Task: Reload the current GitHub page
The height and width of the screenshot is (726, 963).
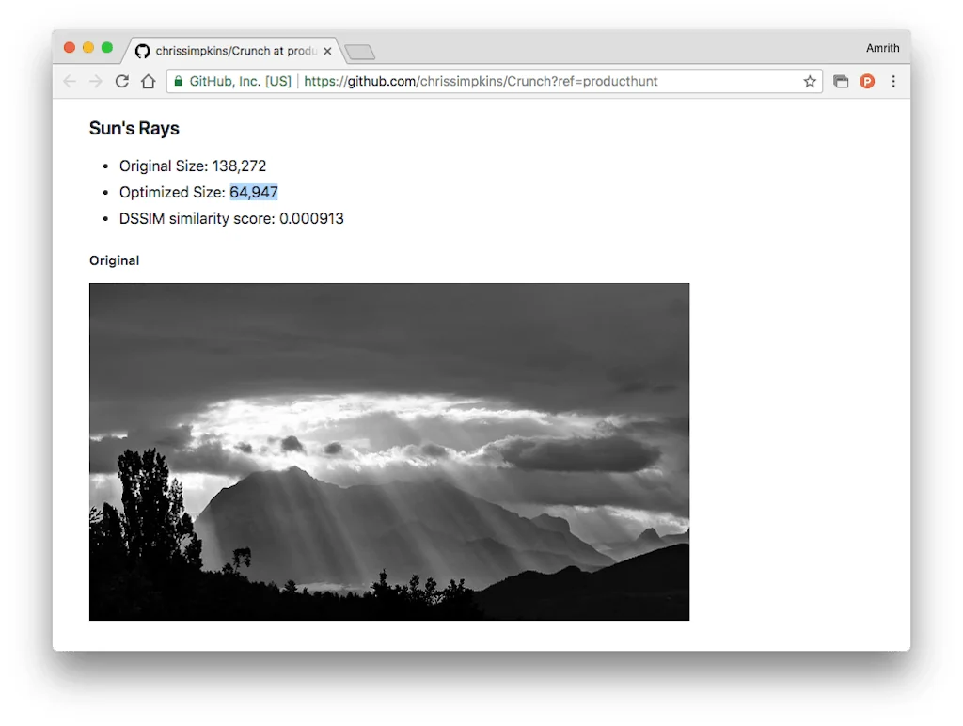Action: coord(121,81)
